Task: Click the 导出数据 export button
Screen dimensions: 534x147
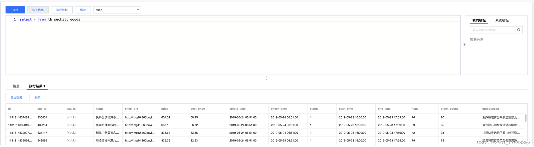Action: point(16,98)
